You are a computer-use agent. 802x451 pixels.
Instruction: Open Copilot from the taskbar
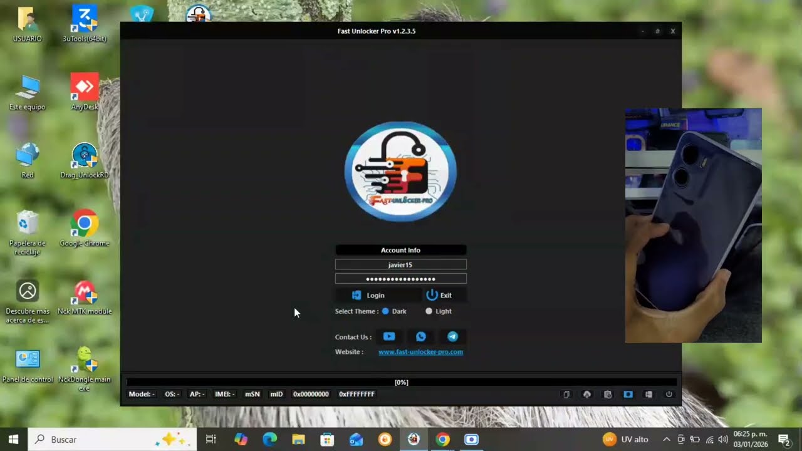241,439
